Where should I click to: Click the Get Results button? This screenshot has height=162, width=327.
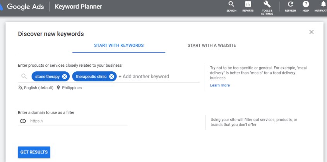click(34, 152)
